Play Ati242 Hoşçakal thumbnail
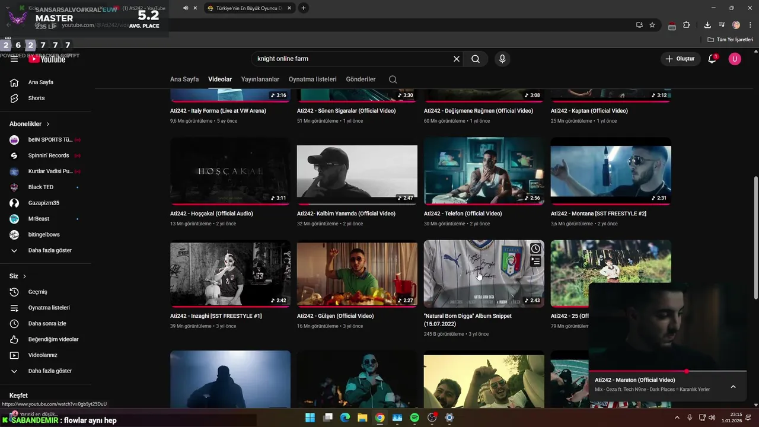 point(230,171)
